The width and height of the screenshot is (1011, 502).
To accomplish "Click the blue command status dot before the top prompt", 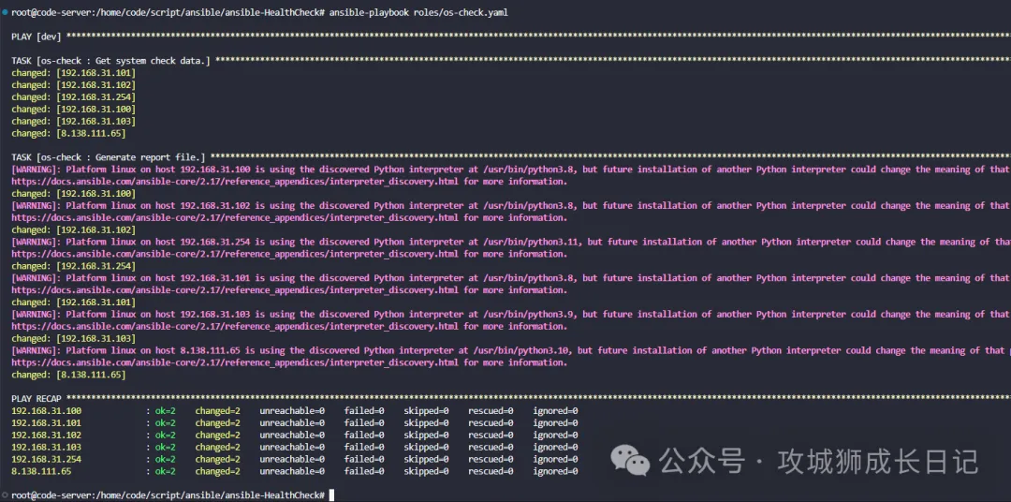I will pos(4,10).
